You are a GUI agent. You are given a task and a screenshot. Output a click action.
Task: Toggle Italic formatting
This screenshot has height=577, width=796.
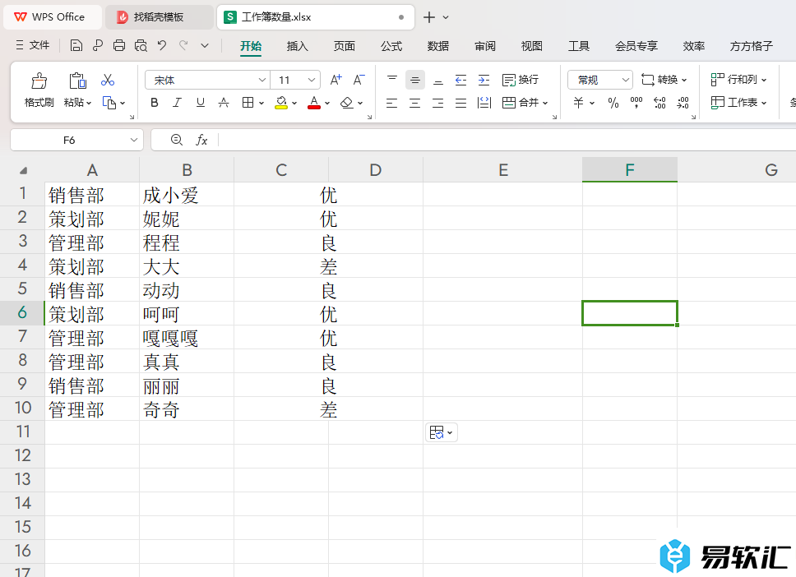point(177,103)
